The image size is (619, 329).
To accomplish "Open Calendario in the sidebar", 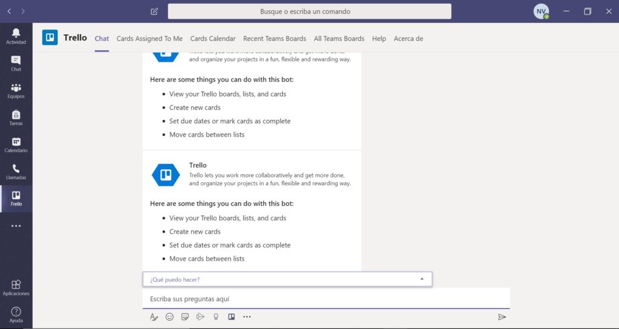I will click(x=16, y=144).
